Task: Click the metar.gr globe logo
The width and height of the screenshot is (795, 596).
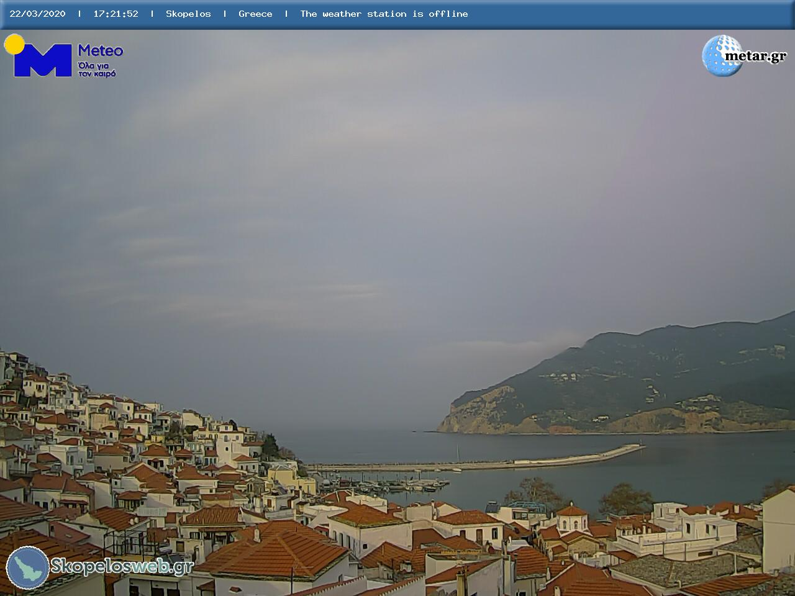Action: click(x=722, y=56)
